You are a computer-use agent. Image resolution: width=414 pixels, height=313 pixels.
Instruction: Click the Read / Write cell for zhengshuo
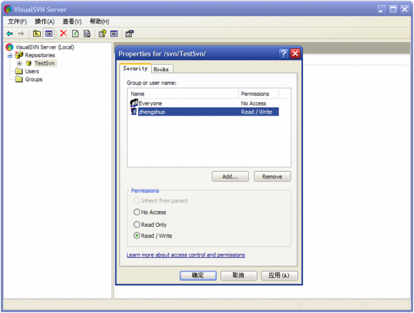point(257,112)
